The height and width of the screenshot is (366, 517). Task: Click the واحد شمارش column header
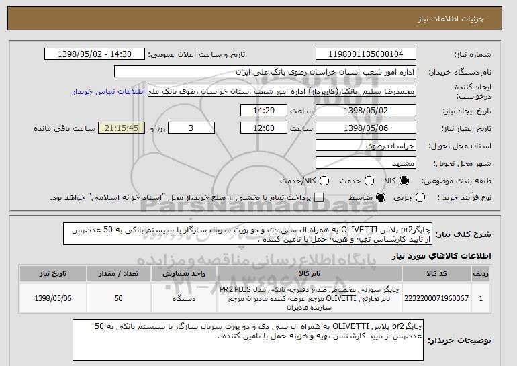tap(184, 274)
